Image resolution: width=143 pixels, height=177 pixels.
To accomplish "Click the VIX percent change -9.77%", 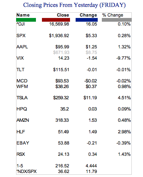I will tap(123, 58).
